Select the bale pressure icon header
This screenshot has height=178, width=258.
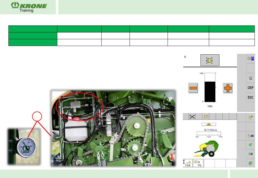click(210, 60)
